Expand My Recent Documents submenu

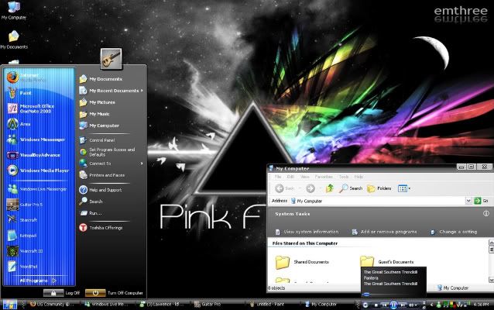pyautogui.click(x=111, y=91)
